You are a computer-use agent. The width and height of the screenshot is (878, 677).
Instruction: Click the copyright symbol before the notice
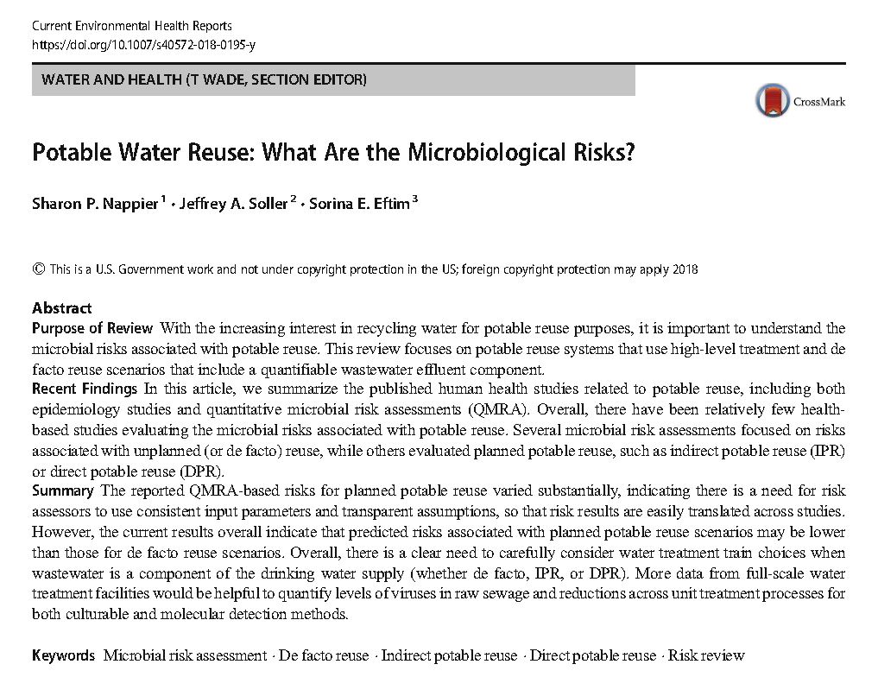tap(38, 269)
